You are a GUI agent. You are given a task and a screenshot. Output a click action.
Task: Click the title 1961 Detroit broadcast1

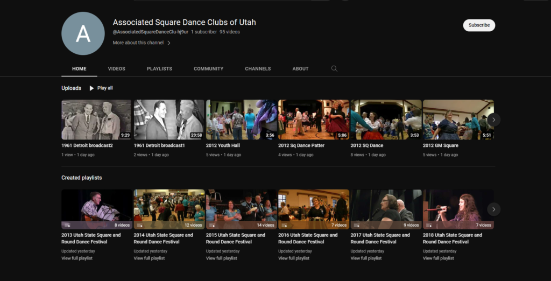(159, 145)
